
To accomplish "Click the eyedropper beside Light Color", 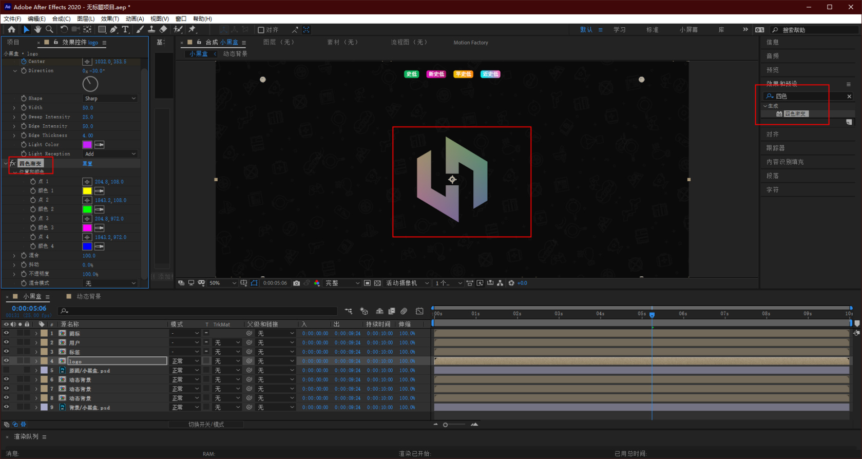I will [99, 145].
